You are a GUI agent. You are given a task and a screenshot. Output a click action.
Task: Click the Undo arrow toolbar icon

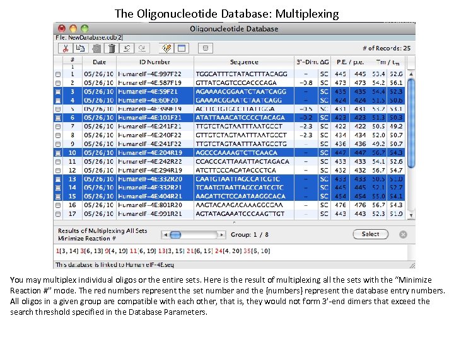click(x=127, y=48)
